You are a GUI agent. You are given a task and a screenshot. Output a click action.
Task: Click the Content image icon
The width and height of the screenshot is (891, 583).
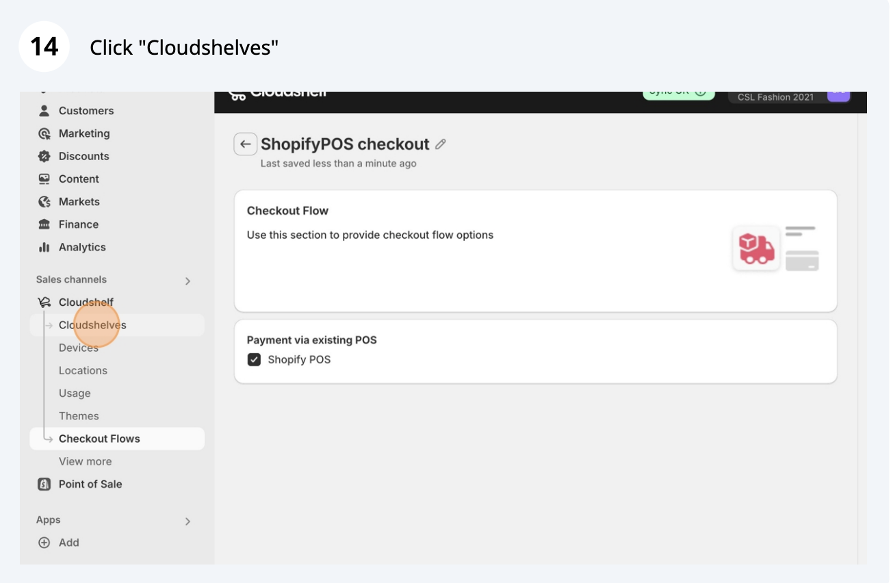coord(44,179)
